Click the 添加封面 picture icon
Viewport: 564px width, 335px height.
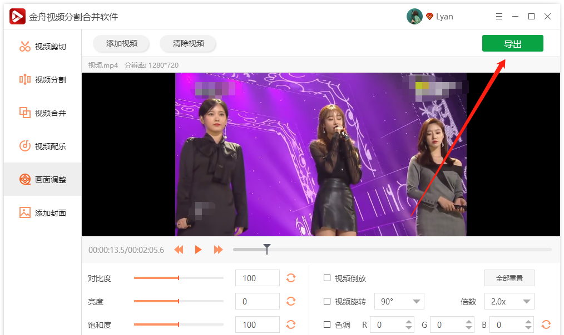(x=25, y=212)
